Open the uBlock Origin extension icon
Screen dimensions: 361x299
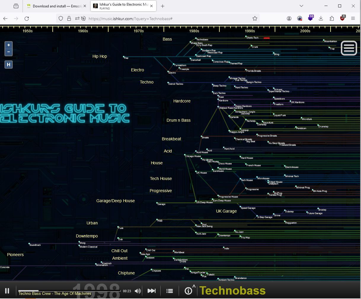click(342, 18)
